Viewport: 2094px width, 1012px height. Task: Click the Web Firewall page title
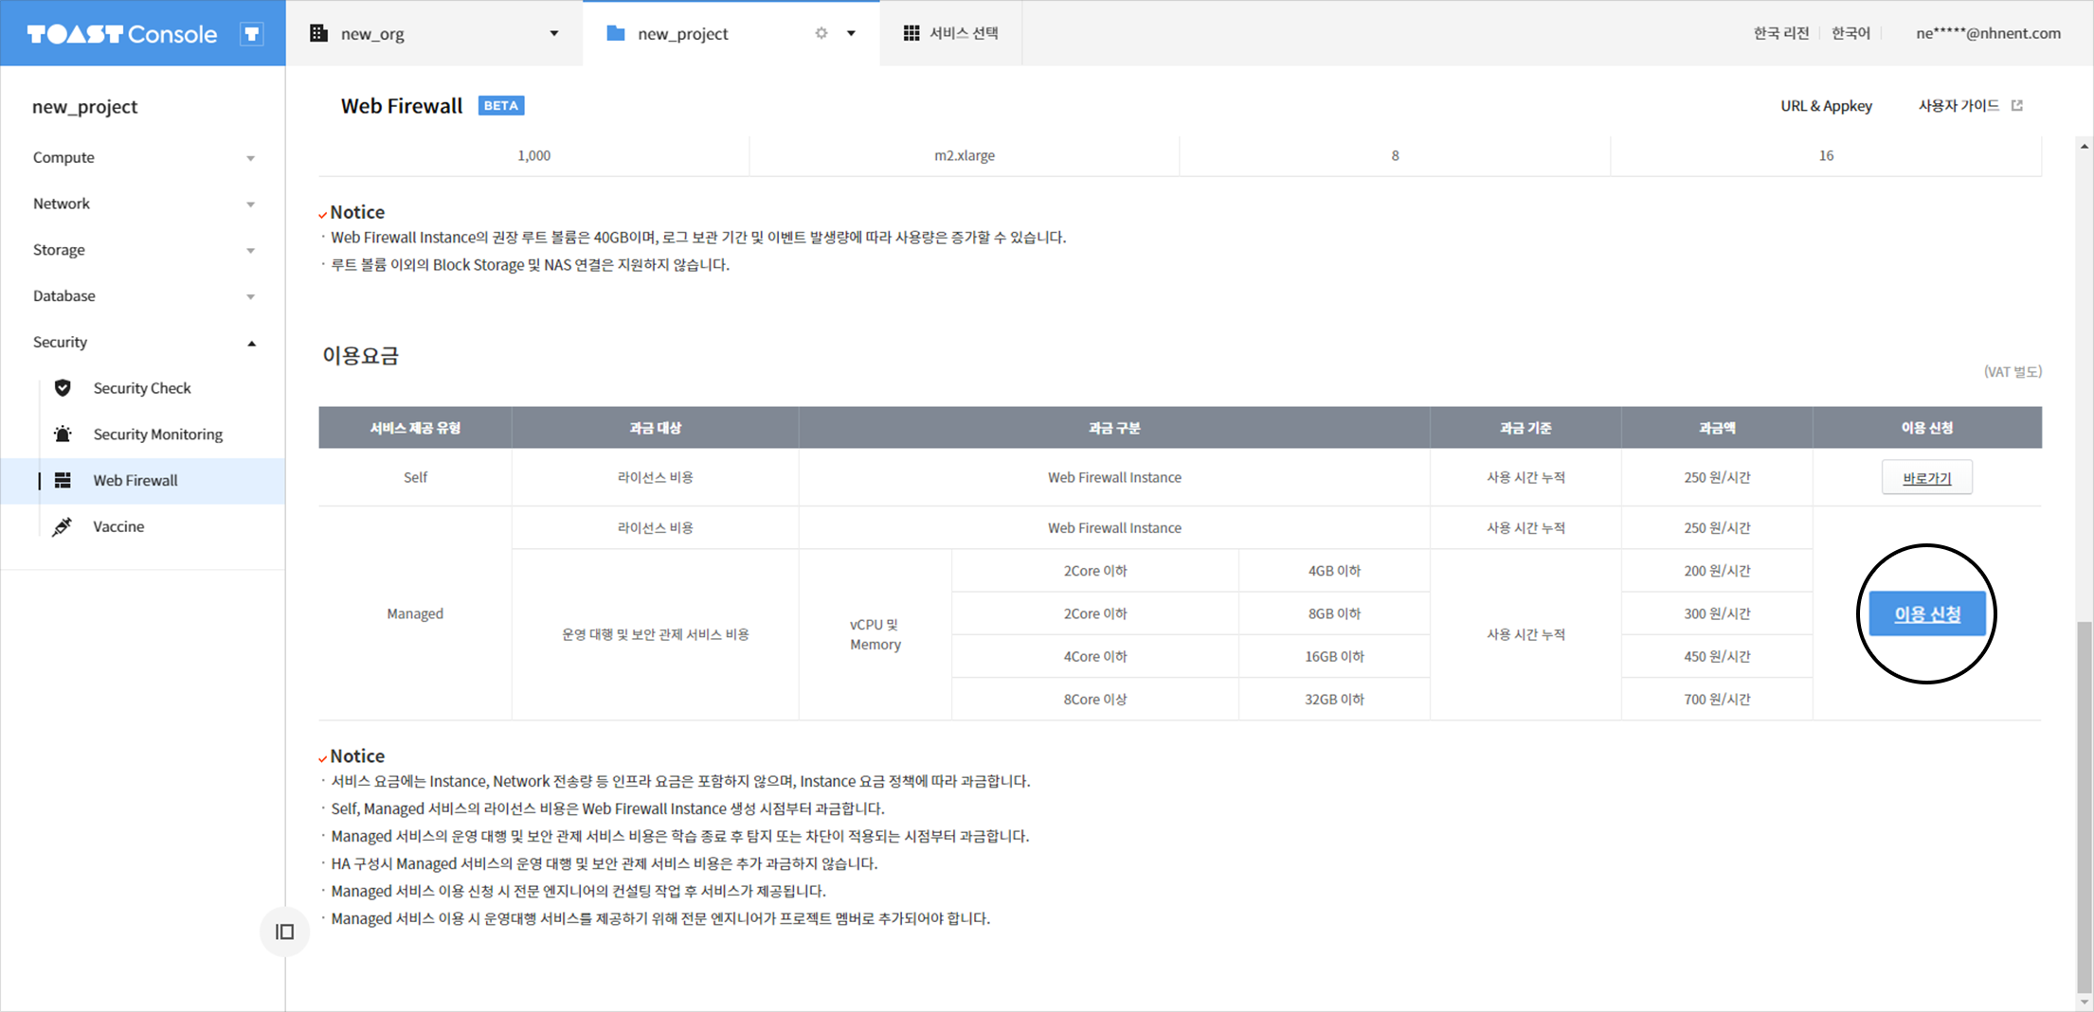(402, 106)
